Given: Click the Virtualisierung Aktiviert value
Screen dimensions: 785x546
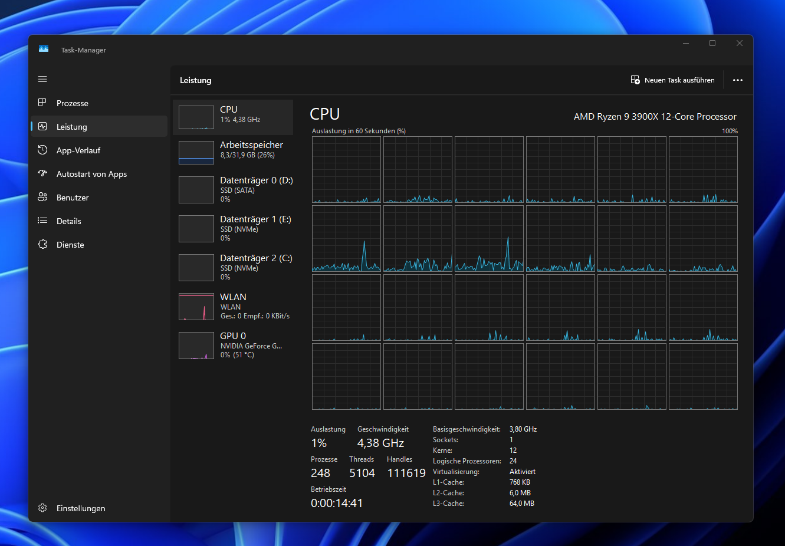Looking at the screenshot, I should coord(523,472).
